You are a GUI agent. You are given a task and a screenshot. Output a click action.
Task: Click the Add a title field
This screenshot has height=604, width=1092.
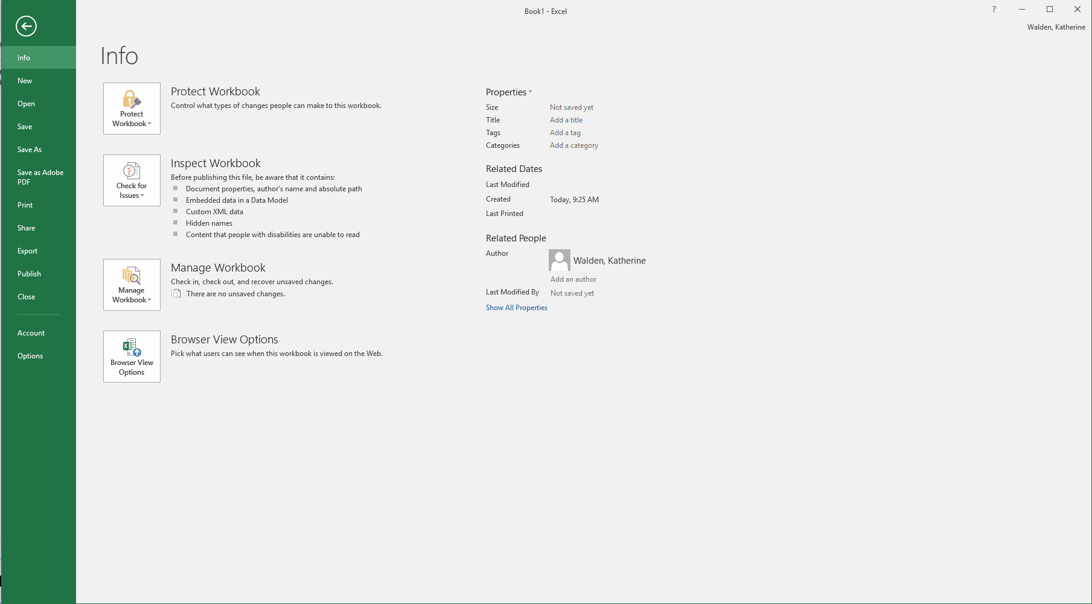click(x=566, y=120)
